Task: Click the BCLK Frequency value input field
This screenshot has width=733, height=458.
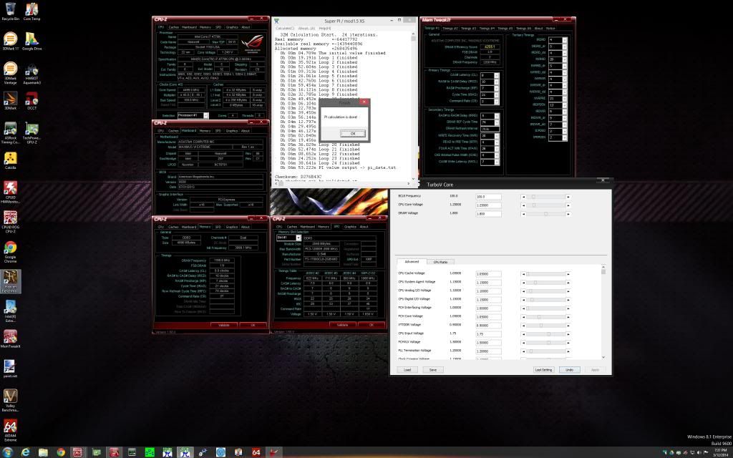Action: 488,197
